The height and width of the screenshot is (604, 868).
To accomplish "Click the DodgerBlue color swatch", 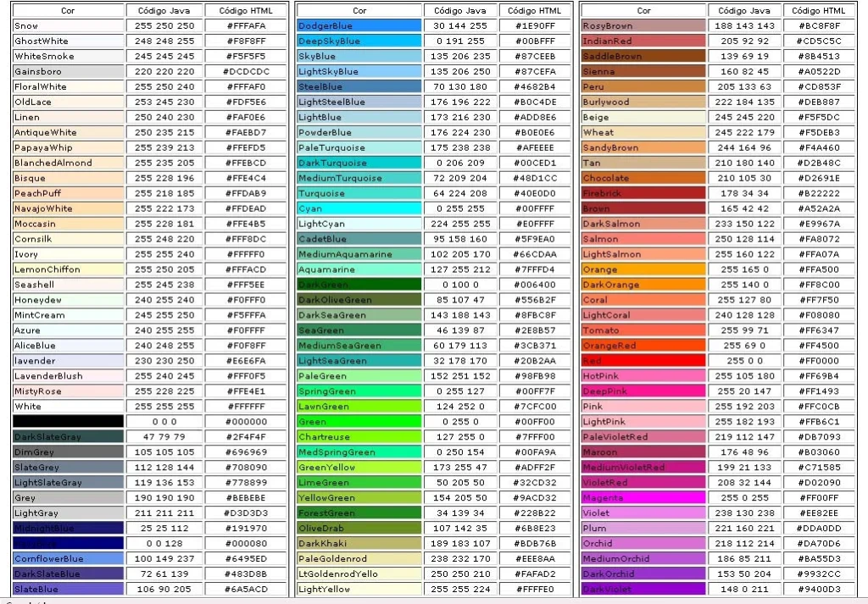I will [x=359, y=26].
